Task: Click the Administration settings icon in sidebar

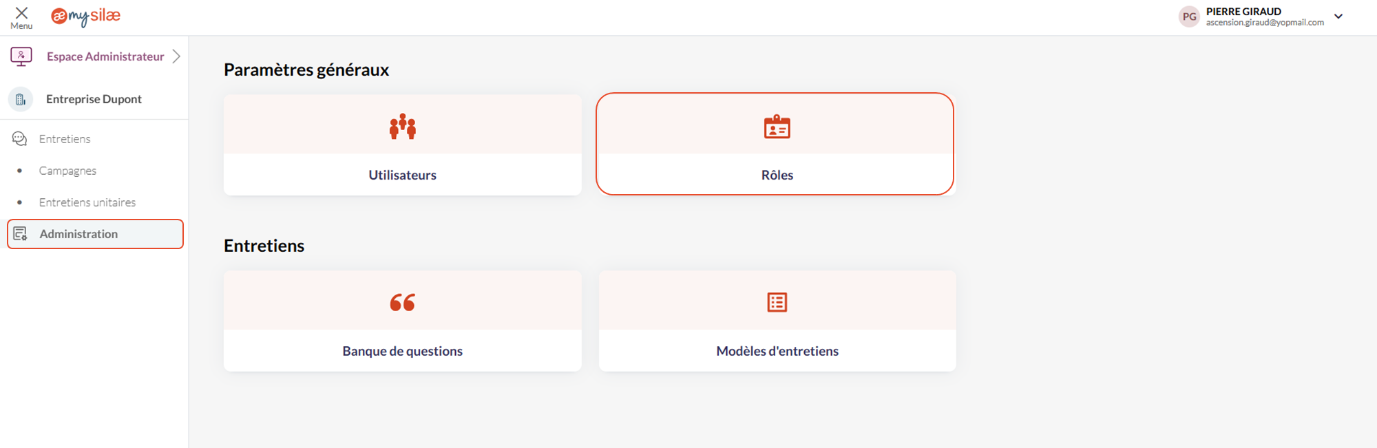Action: tap(21, 234)
